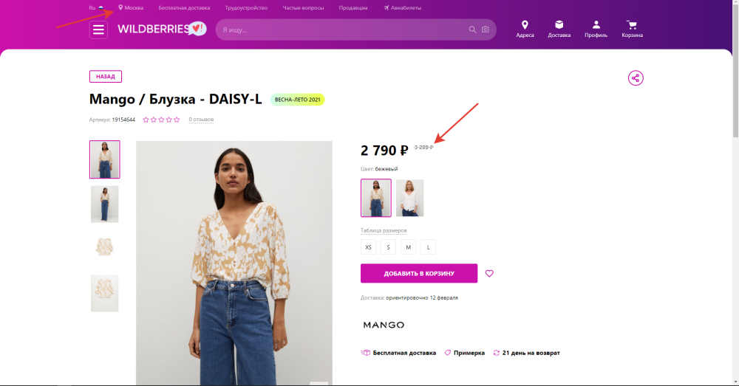Click the search magnifier icon
Screen dimensions: 739x386
tap(472, 30)
